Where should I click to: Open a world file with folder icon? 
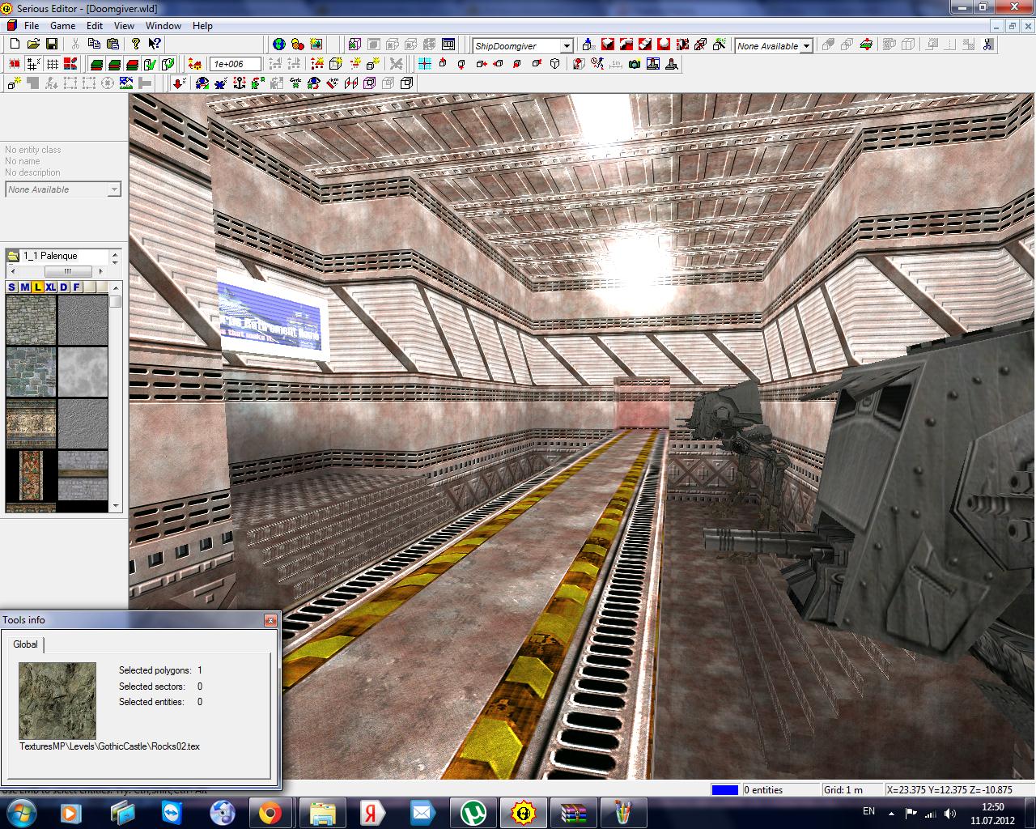click(x=33, y=44)
